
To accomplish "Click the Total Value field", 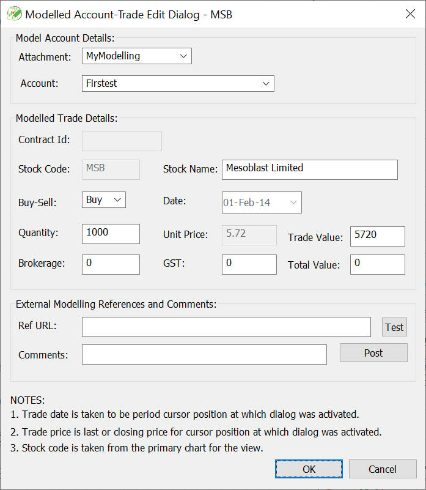I will click(378, 264).
